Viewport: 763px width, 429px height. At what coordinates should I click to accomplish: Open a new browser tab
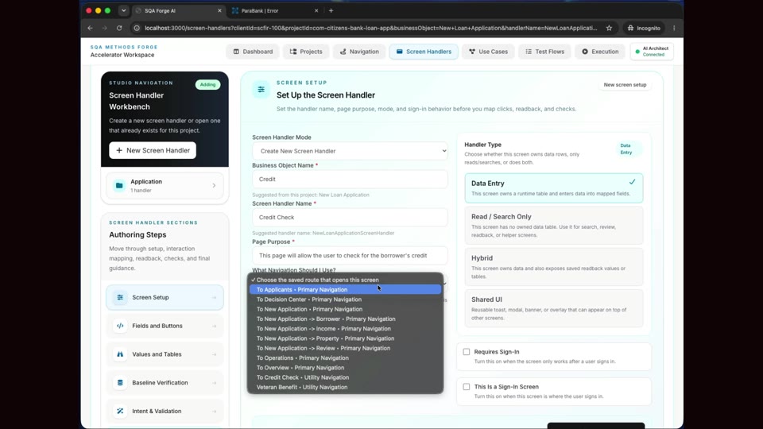coord(331,10)
